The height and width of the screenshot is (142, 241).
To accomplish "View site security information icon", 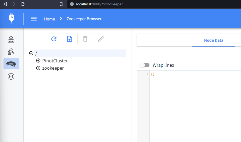I will point(72,4).
